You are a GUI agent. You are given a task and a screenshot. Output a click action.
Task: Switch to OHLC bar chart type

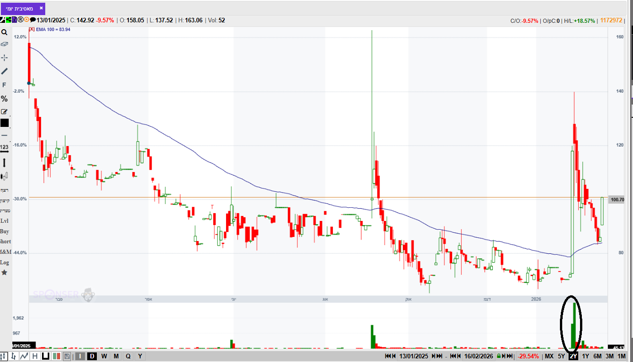14,356
